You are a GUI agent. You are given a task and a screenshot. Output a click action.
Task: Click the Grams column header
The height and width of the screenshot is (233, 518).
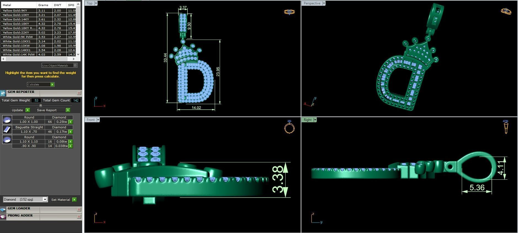pyautogui.click(x=44, y=5)
